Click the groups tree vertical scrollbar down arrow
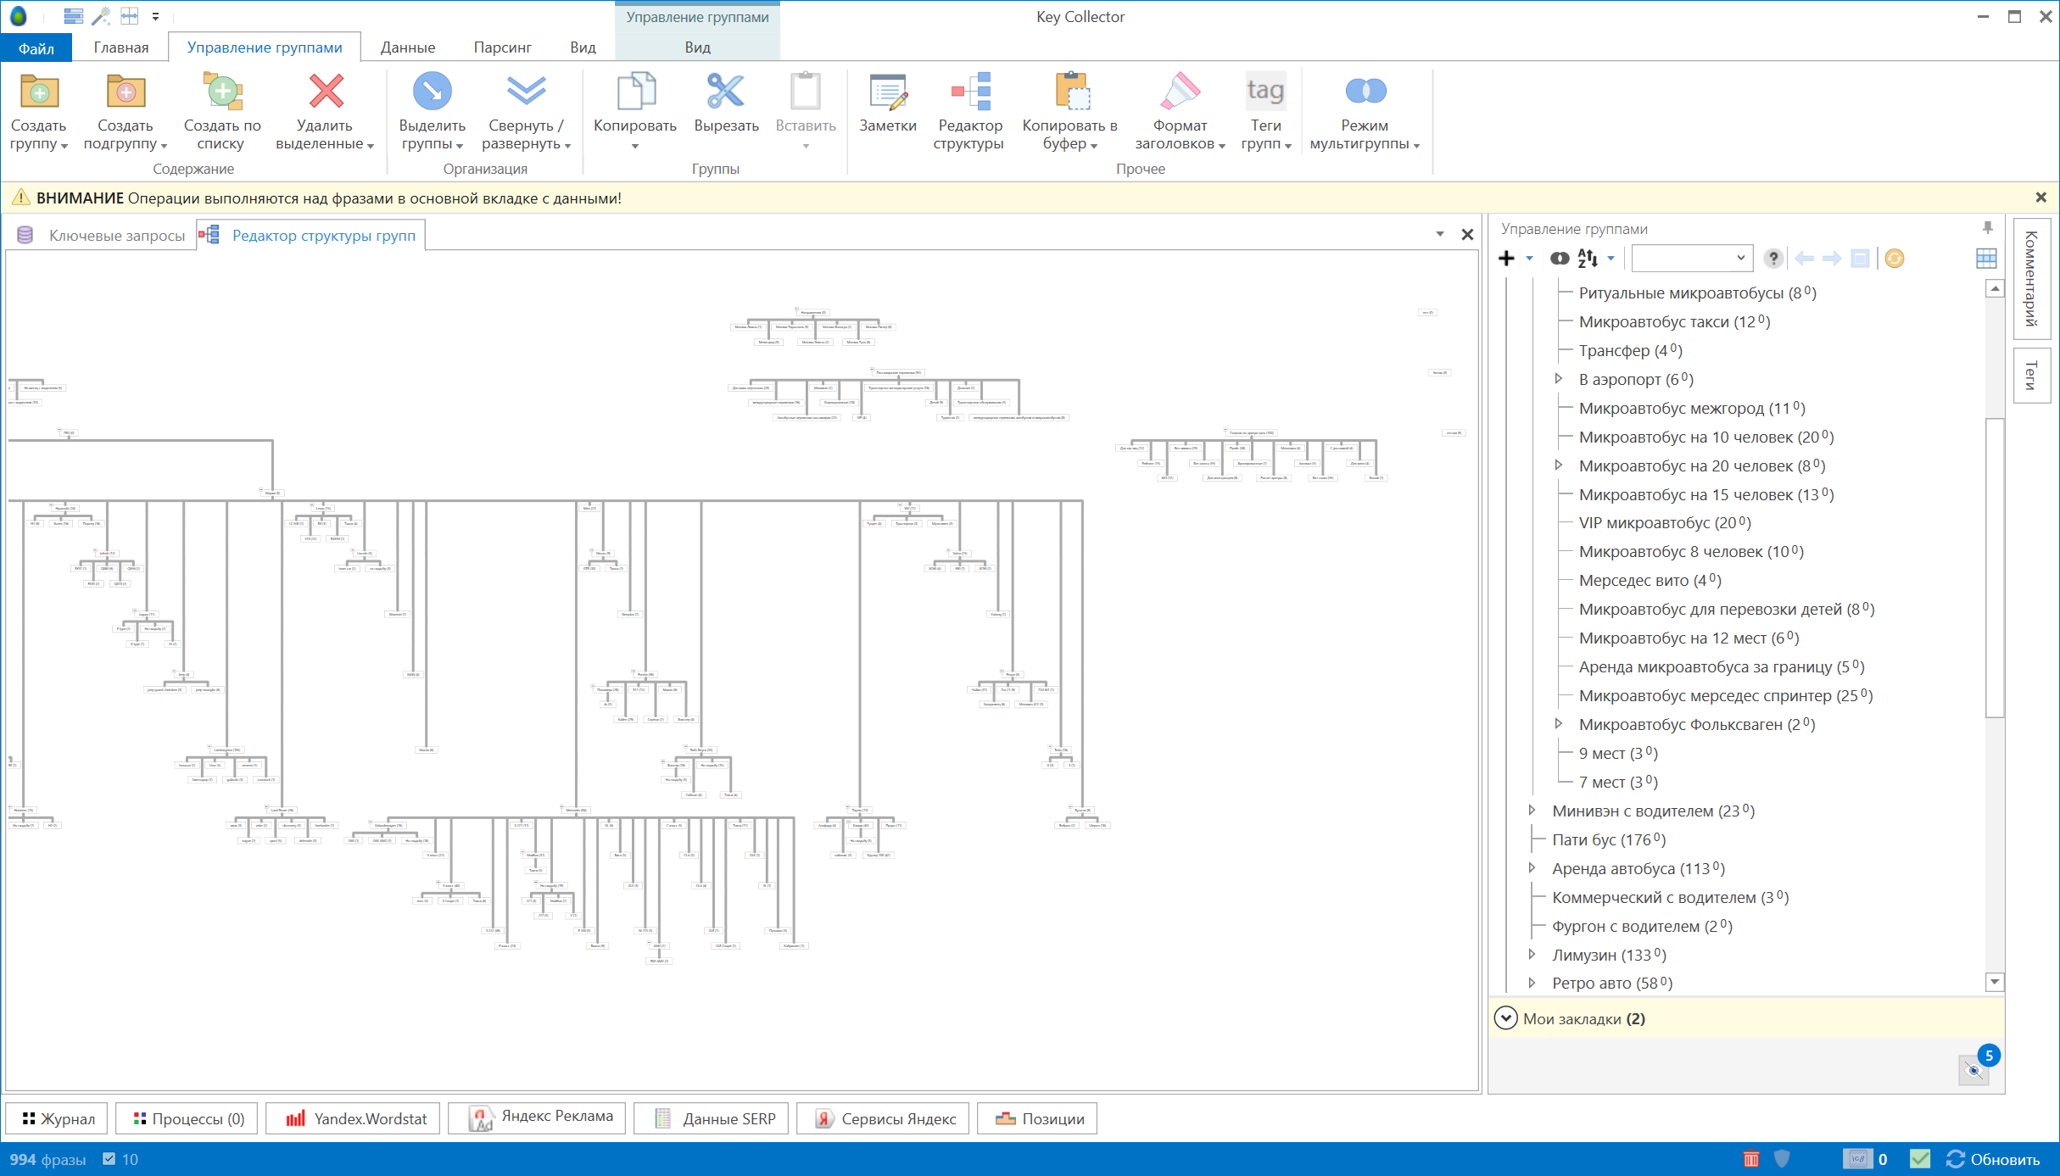 1995,982
